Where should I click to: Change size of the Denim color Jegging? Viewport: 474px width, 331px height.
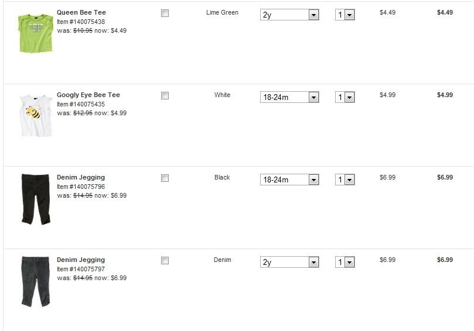coord(289,263)
